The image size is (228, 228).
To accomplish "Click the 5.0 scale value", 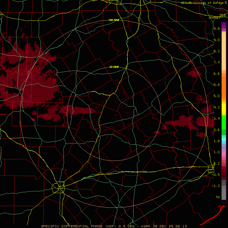I will pyautogui.click(x=217, y=96).
